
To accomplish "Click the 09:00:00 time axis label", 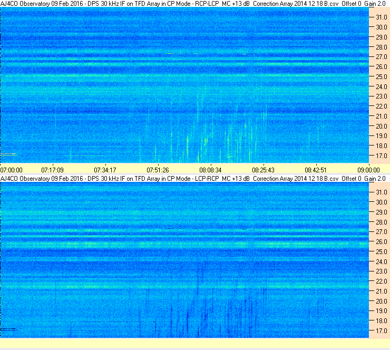I will 369,170.
